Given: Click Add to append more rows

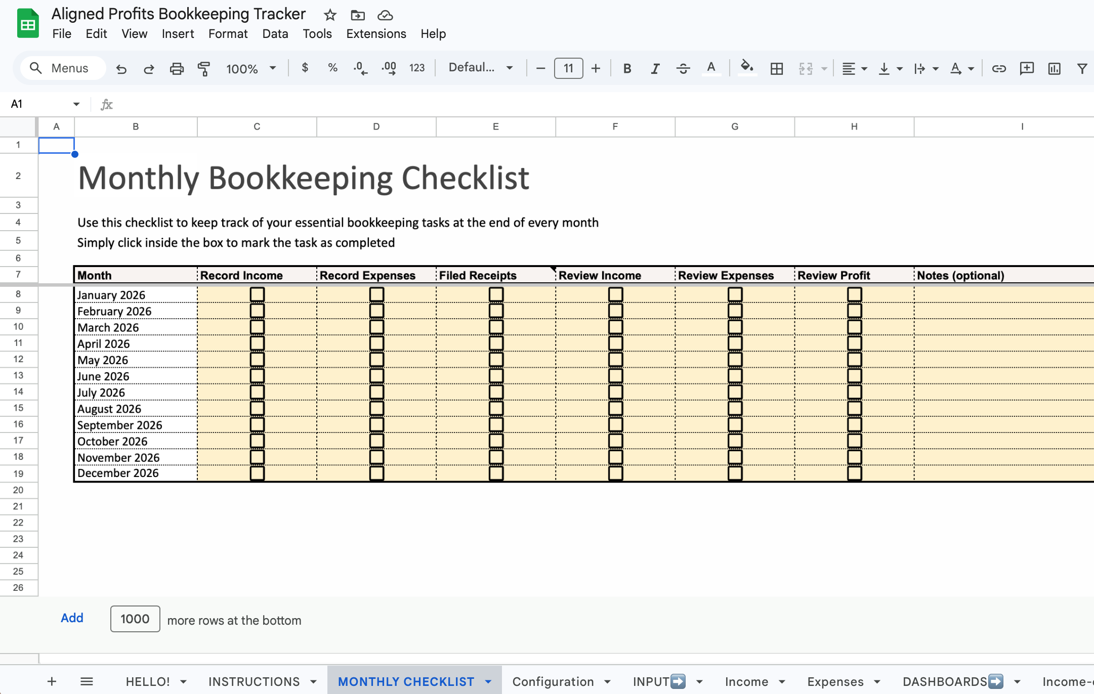Looking at the screenshot, I should (x=72, y=618).
